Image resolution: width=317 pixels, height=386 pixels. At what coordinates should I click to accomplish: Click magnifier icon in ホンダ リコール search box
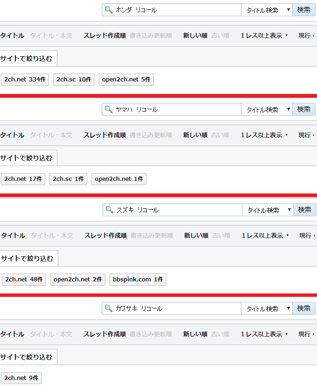109,10
